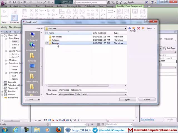The height and width of the screenshot is (133, 178).
Task: Open the Tools dropdown button
Action: (x=33, y=99)
